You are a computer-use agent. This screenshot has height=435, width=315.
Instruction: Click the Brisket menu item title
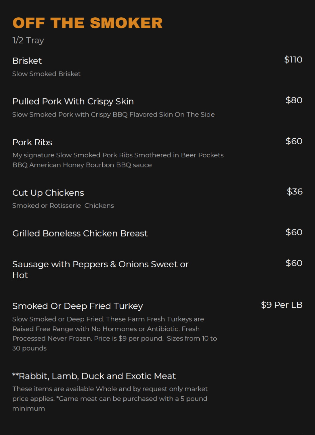(x=27, y=61)
